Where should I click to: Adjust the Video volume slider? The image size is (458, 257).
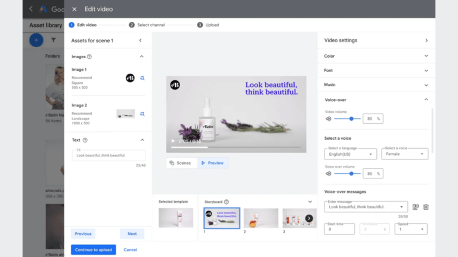tap(347, 118)
